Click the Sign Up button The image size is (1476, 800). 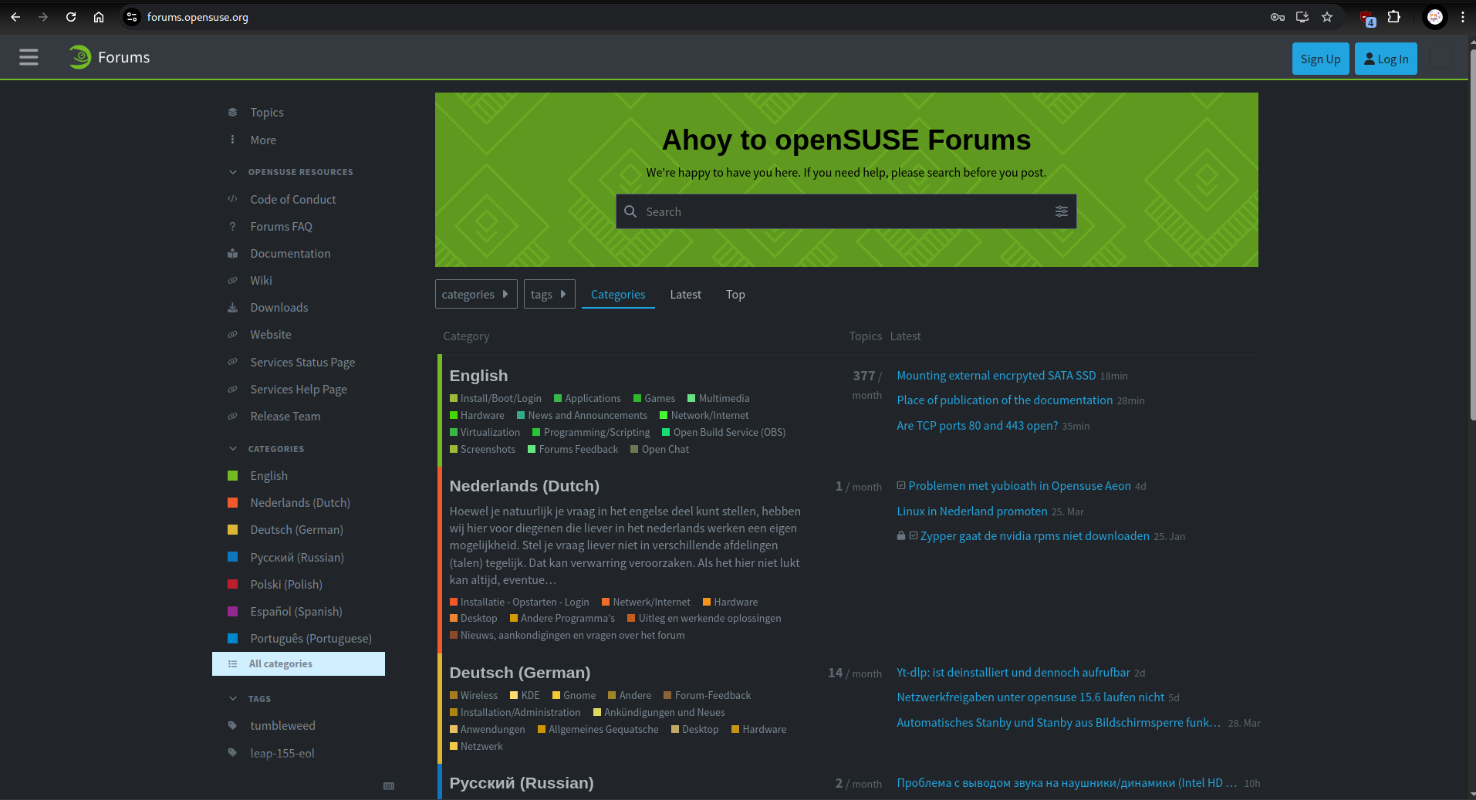[1320, 59]
